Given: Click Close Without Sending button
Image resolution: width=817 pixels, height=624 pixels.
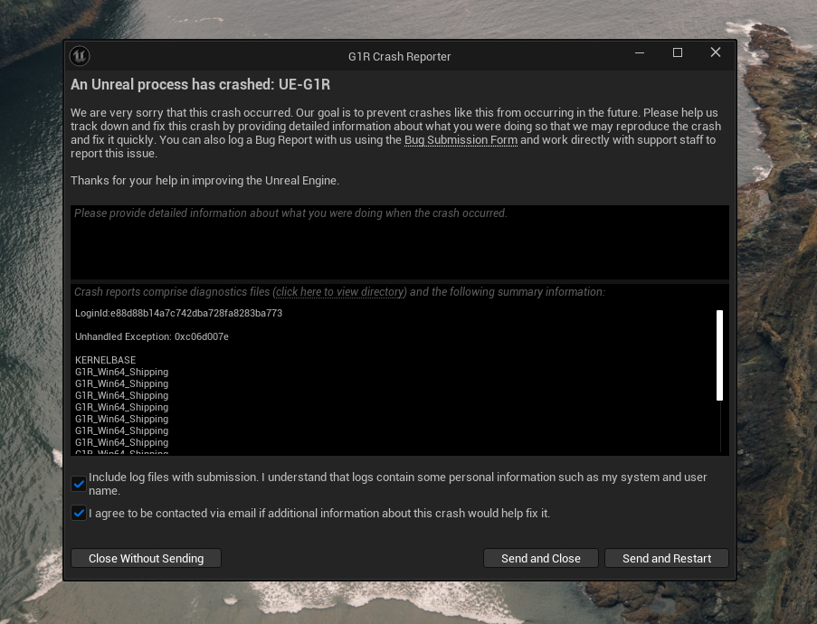Looking at the screenshot, I should pos(146,558).
